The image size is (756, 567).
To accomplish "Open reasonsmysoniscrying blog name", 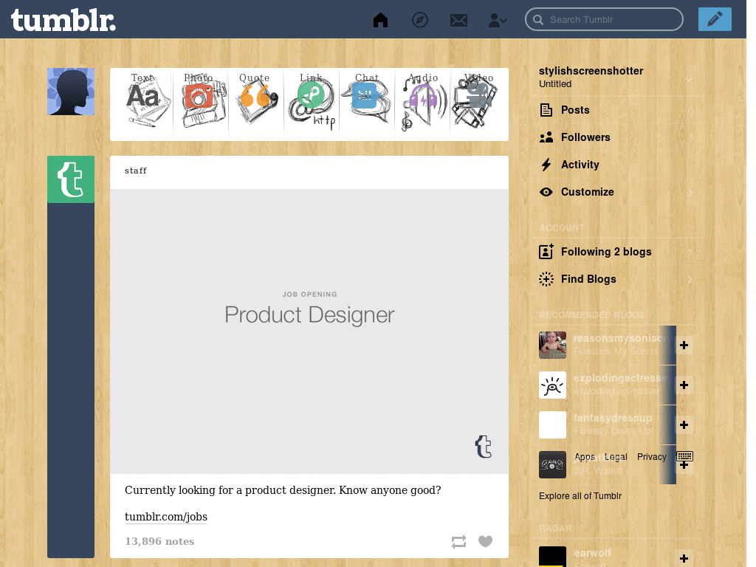I will pyautogui.click(x=622, y=338).
